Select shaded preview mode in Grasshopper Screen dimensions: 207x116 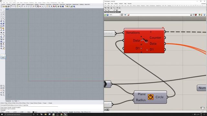[x=196, y=15]
